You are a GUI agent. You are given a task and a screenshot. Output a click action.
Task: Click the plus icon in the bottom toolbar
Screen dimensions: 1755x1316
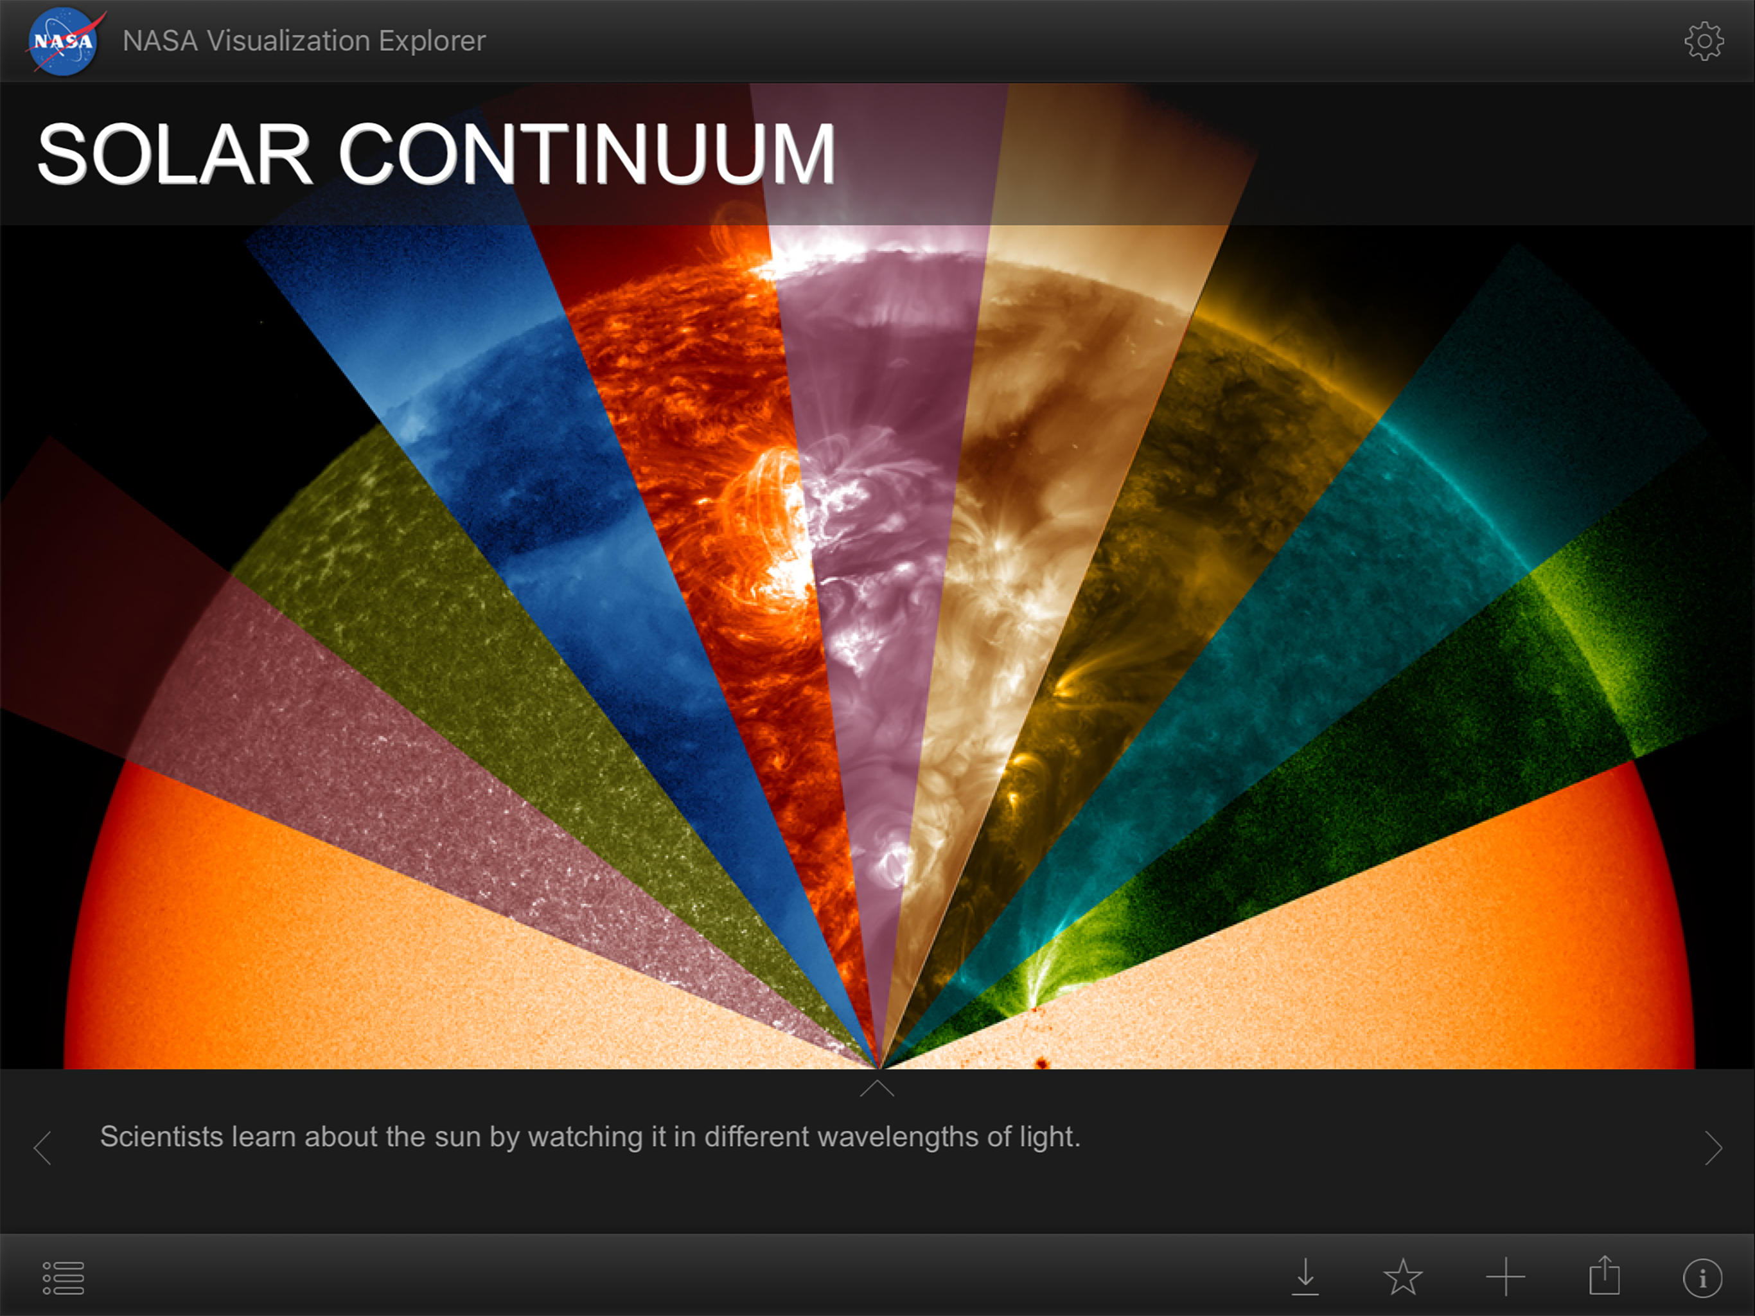click(1505, 1278)
